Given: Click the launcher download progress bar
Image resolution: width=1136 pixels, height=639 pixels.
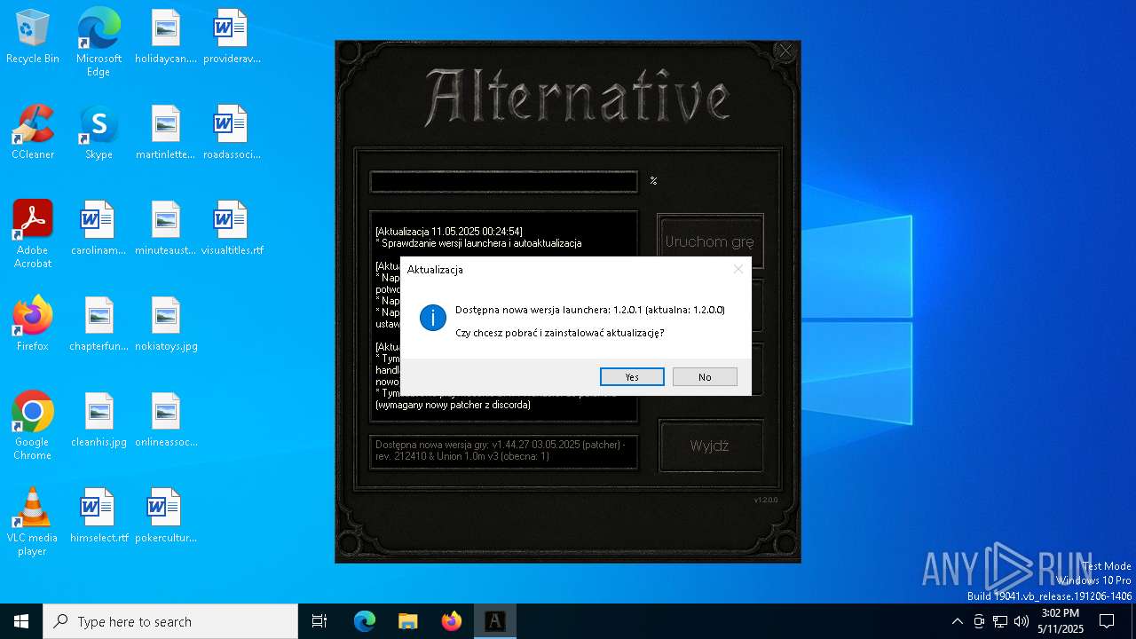Looking at the screenshot, I should (504, 182).
